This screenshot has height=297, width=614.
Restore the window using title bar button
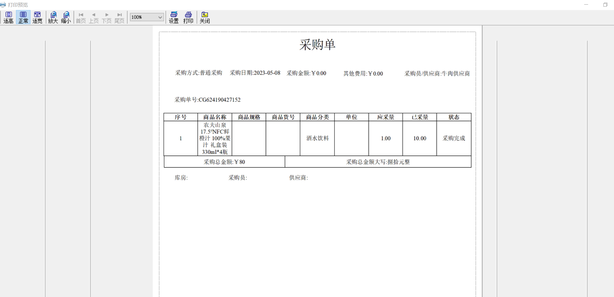[x=605, y=5]
